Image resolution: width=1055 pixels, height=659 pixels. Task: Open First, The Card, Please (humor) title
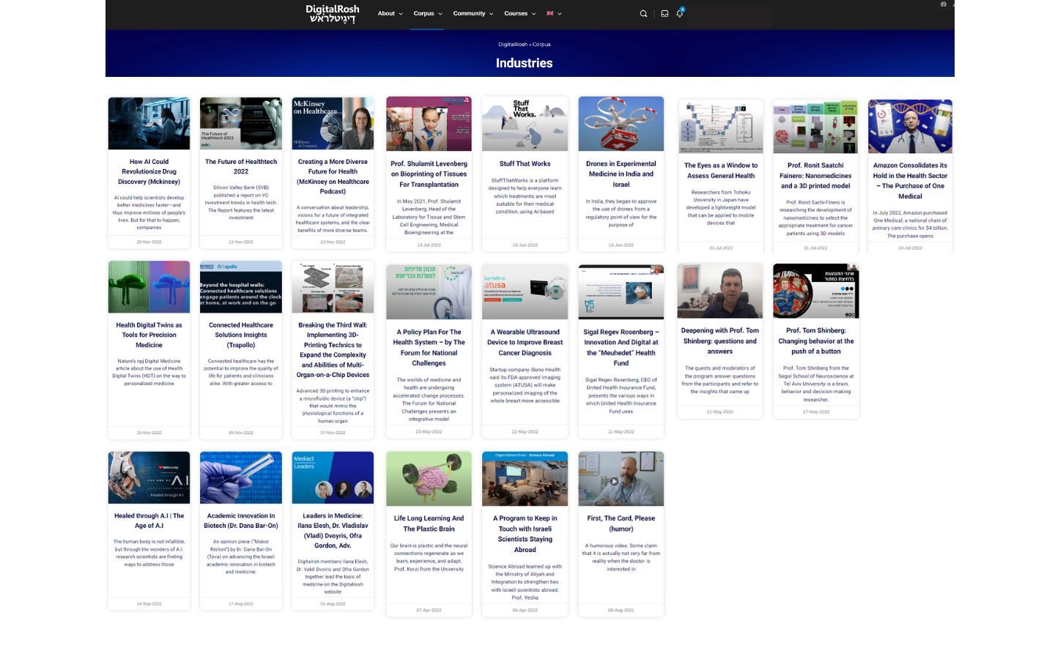pos(621,524)
